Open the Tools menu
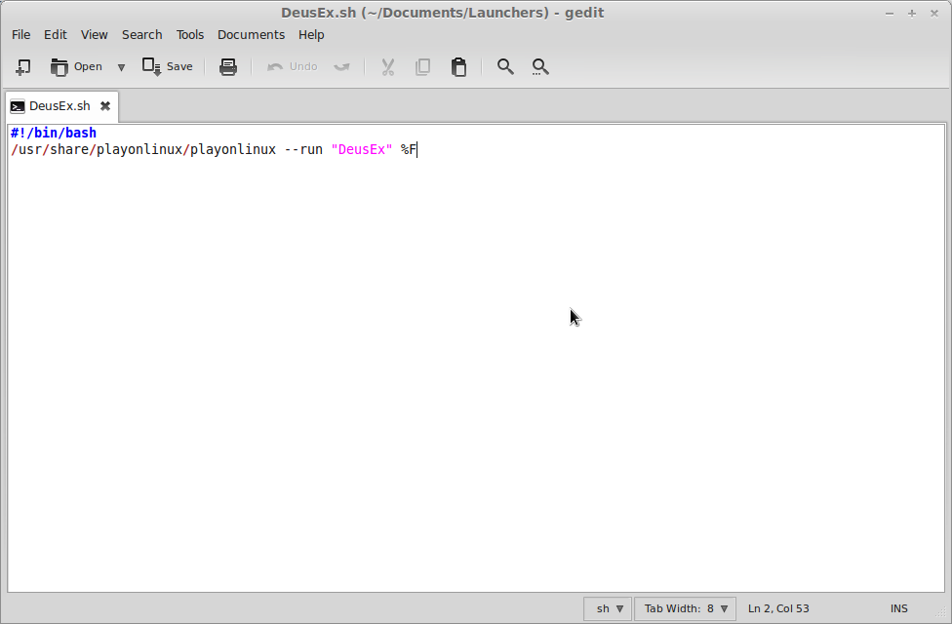Image resolution: width=952 pixels, height=624 pixels. click(190, 34)
